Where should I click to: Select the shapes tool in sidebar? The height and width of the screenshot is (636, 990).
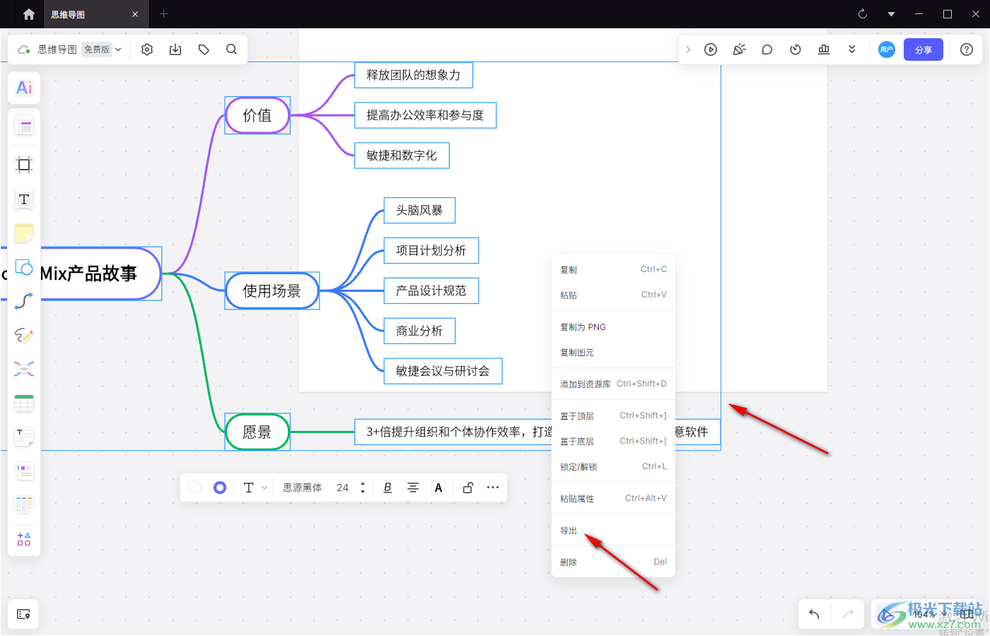(x=24, y=267)
